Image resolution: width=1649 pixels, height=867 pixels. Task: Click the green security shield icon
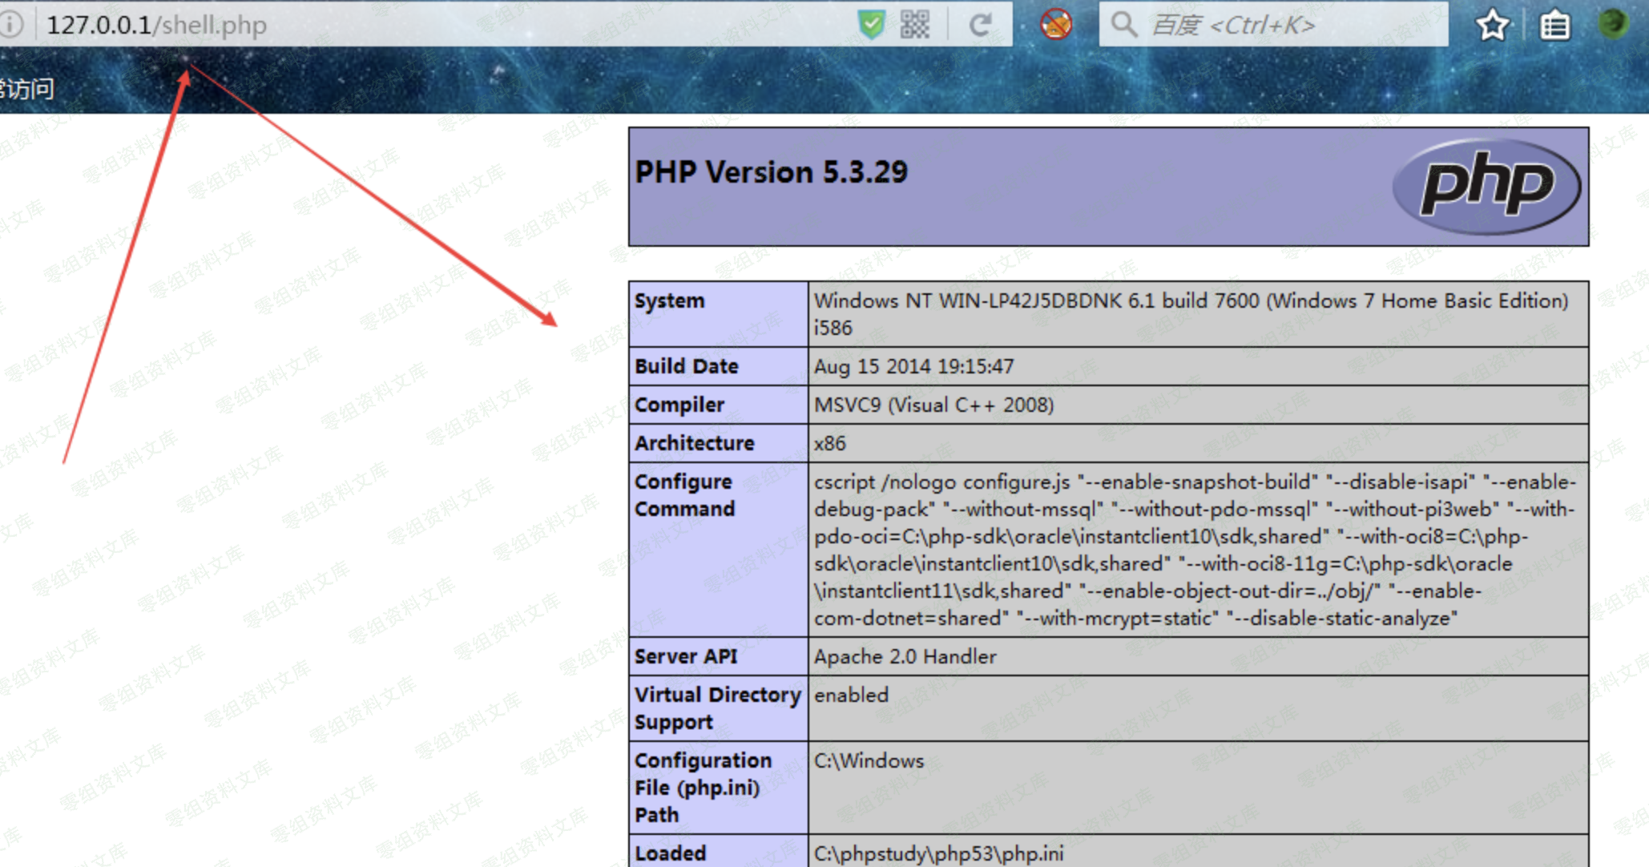click(x=871, y=25)
